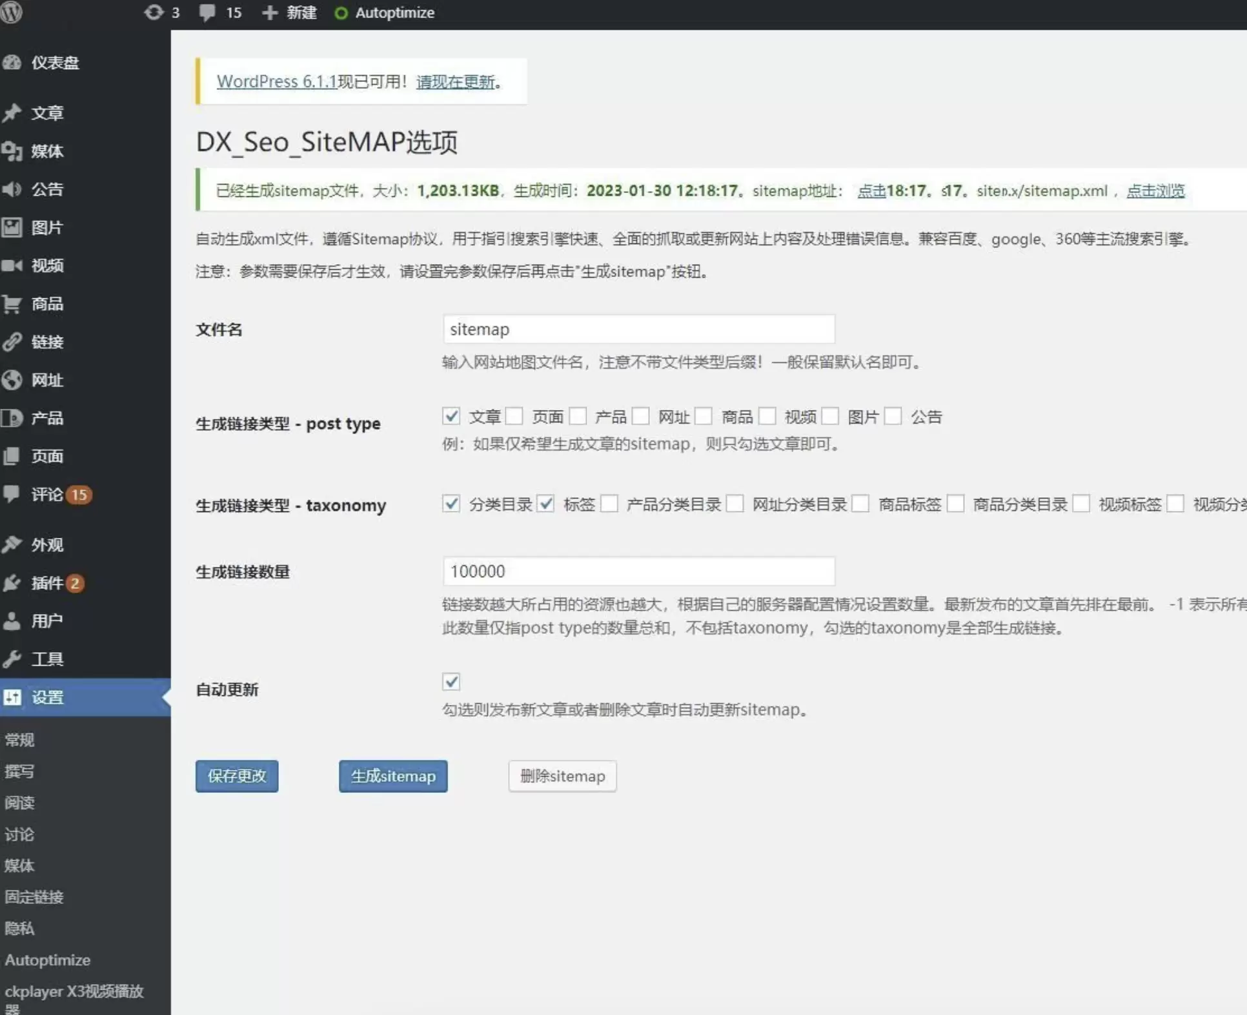Click the 工具 wrench icon
This screenshot has width=1247, height=1015.
point(12,659)
